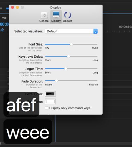Click the Keystroke Delay slider knob
Screen dimensions: 132x147
(68, 56)
